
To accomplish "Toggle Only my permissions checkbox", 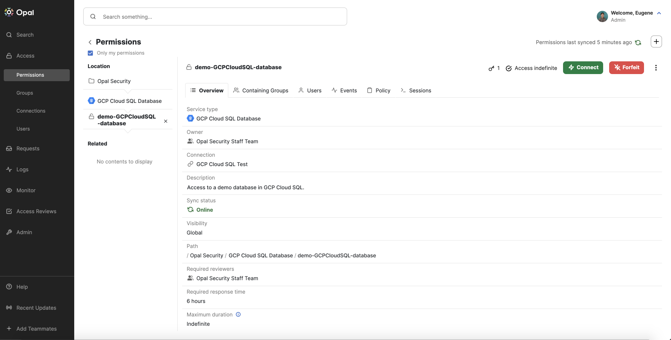I will click(x=90, y=53).
